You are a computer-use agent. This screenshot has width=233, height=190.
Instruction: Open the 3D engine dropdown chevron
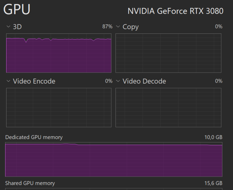tap(8, 27)
